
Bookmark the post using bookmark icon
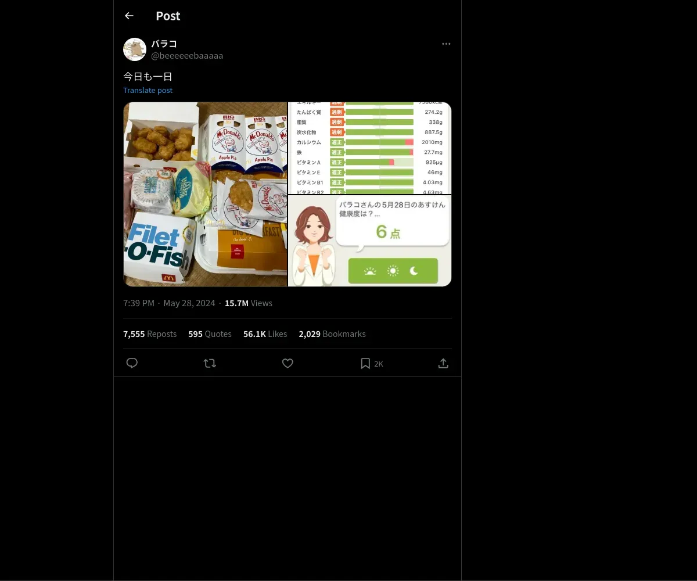click(x=365, y=363)
